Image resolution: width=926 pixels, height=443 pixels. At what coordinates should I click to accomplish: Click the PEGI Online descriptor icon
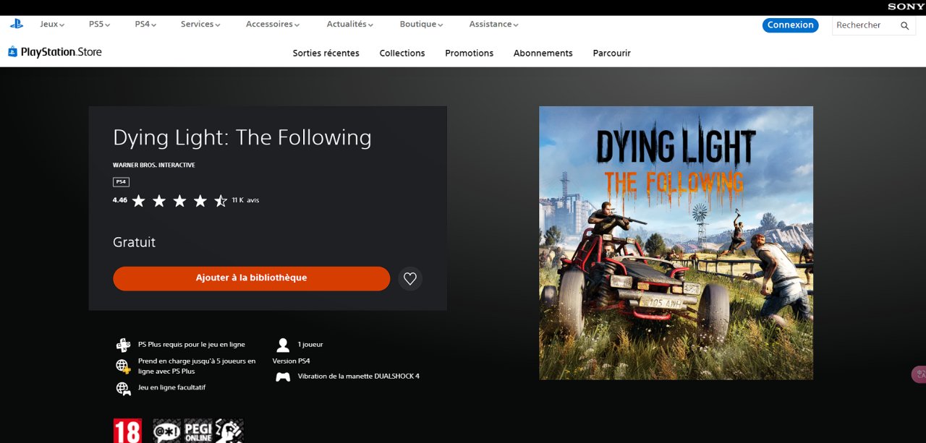[198, 431]
